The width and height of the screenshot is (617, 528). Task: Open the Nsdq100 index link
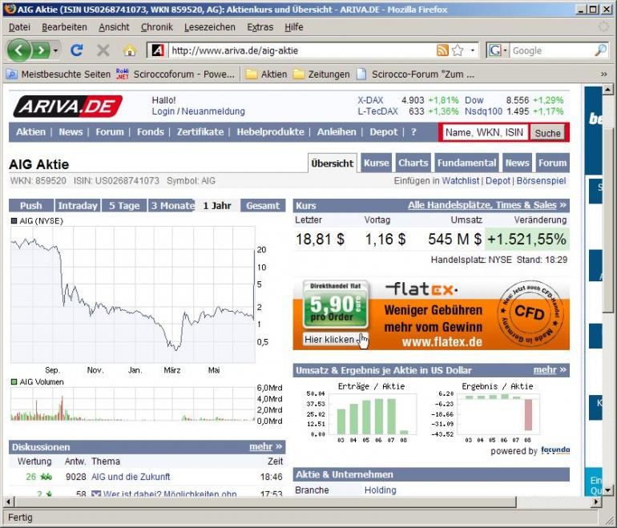point(483,111)
